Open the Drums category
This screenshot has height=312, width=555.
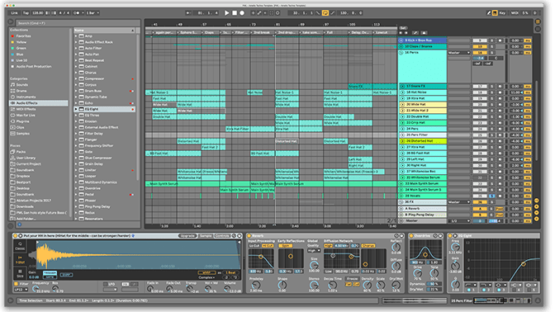click(21, 91)
